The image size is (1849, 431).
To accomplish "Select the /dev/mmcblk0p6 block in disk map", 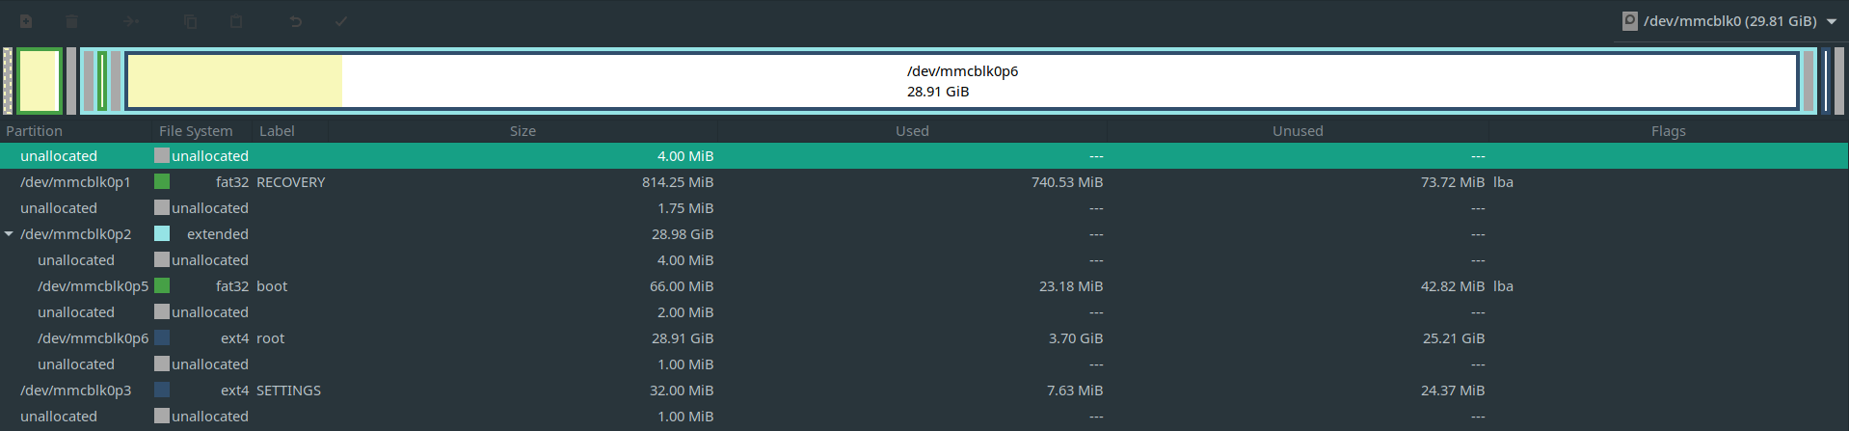I will (x=962, y=81).
